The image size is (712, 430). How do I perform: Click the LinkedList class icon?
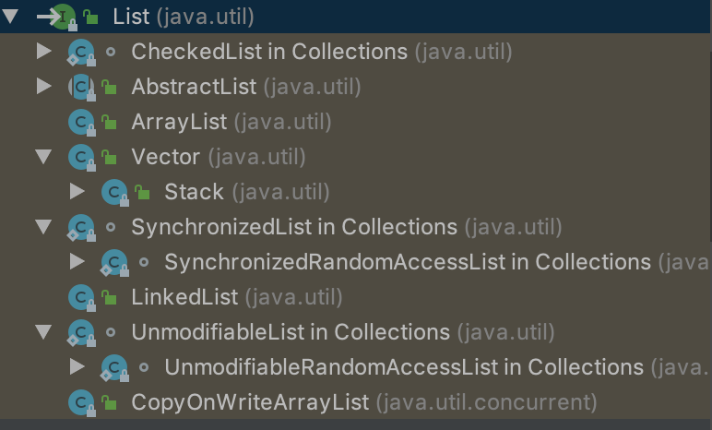pos(81,297)
